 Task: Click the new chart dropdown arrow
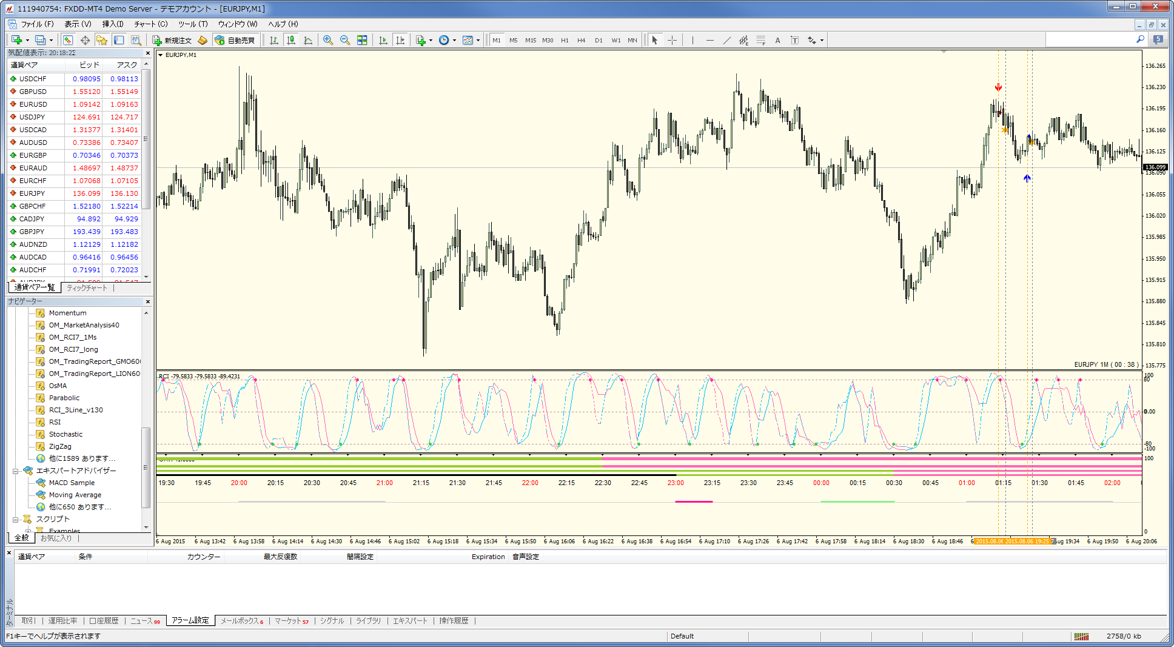coord(27,40)
